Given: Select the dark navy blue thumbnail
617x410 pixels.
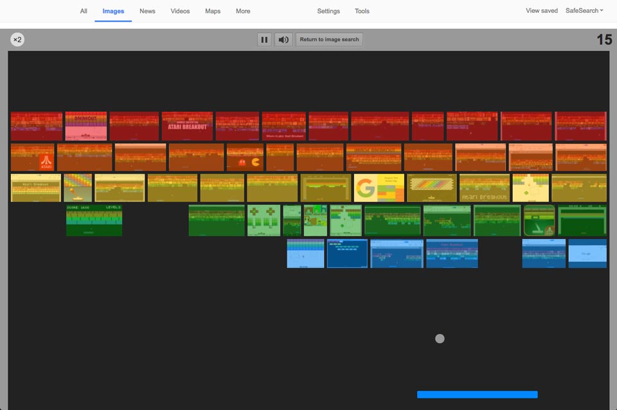Looking at the screenshot, I should 347,253.
